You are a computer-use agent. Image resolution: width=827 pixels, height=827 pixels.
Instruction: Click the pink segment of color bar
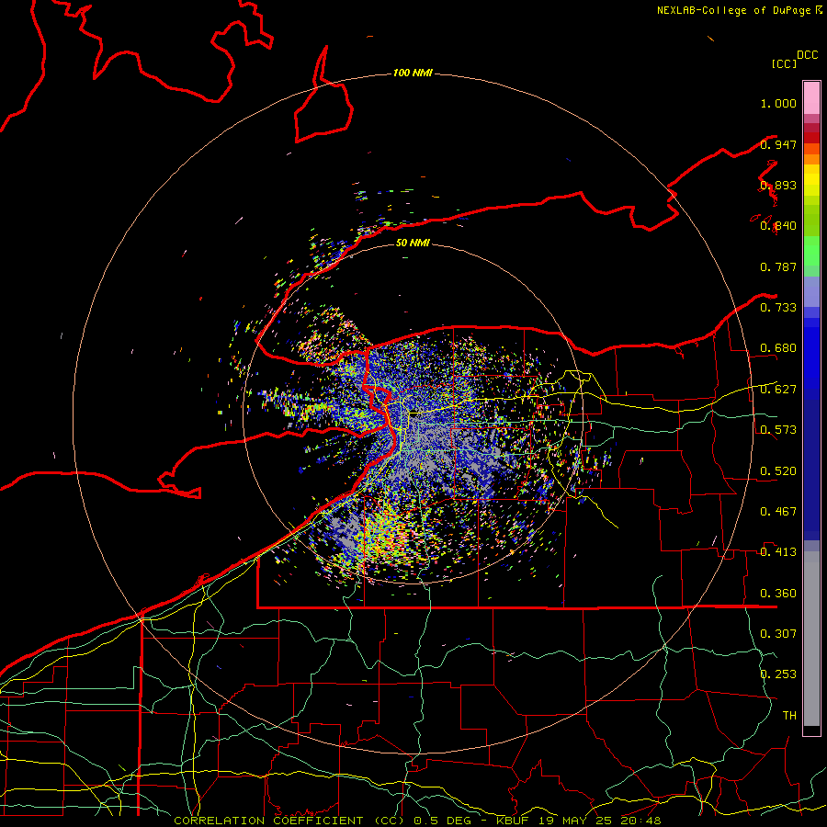[811, 97]
